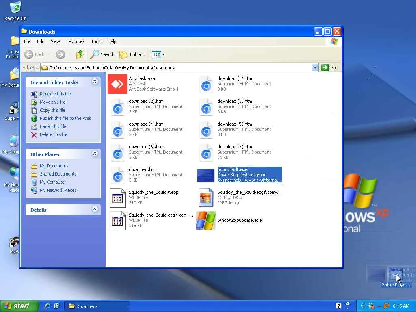Select the windowsxpupdate.exe file name
This screenshot has height=312, width=416.
(240, 220)
